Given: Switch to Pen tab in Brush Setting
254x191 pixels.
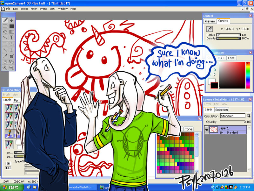Looking at the screenshot, I should click(x=17, y=100).
